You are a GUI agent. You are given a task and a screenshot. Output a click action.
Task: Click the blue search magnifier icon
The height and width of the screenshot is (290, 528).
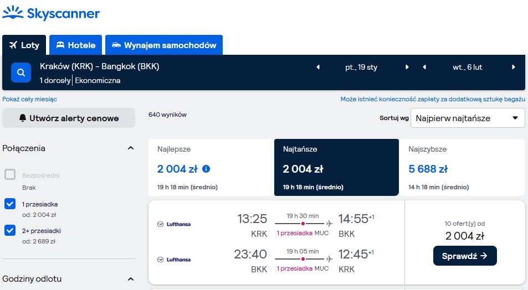click(21, 72)
